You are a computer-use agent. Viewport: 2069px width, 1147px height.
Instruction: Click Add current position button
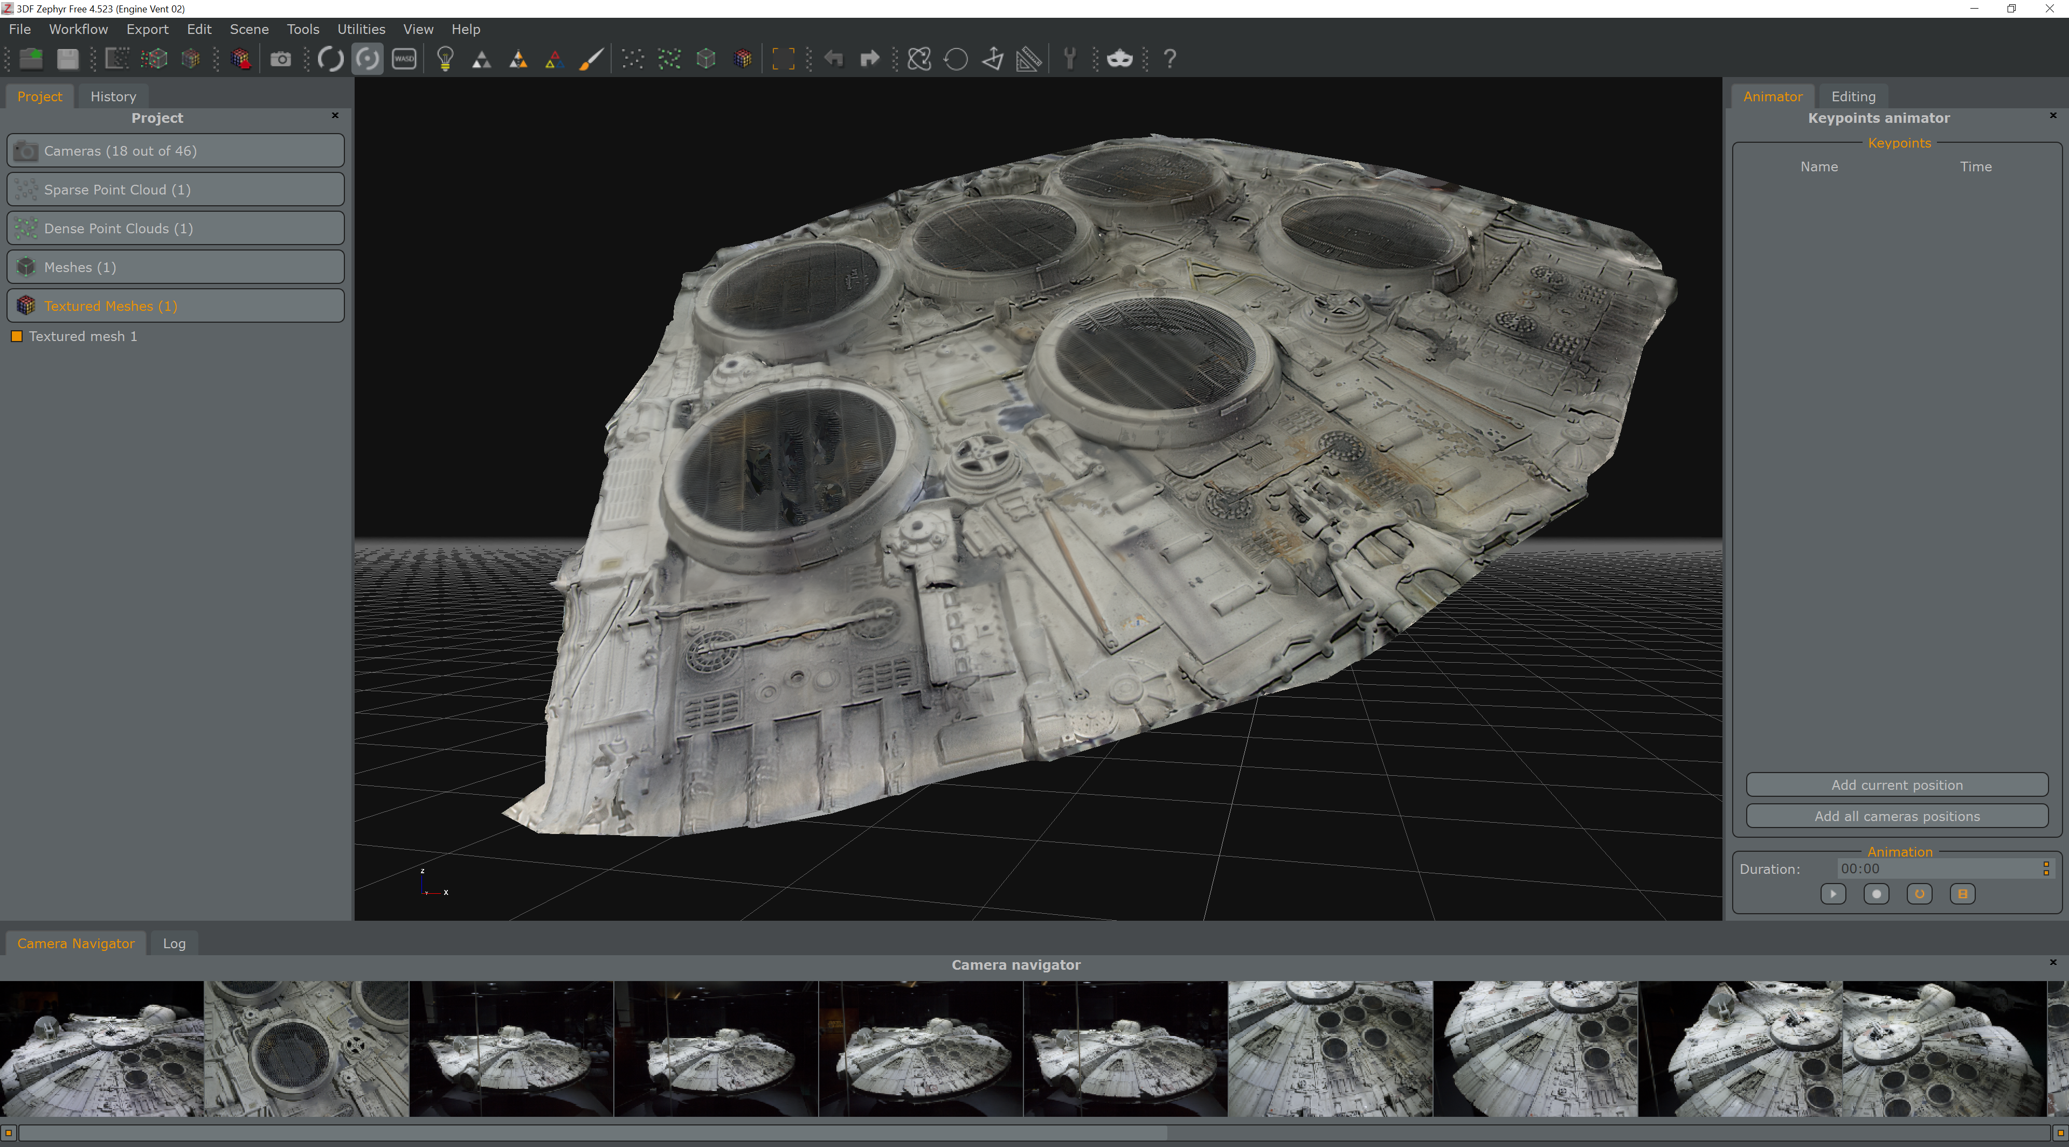coord(1897,785)
